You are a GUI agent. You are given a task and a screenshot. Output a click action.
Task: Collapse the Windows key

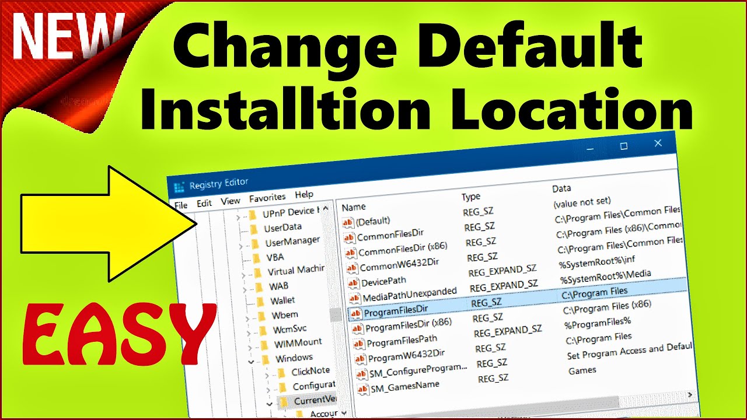pos(251,362)
